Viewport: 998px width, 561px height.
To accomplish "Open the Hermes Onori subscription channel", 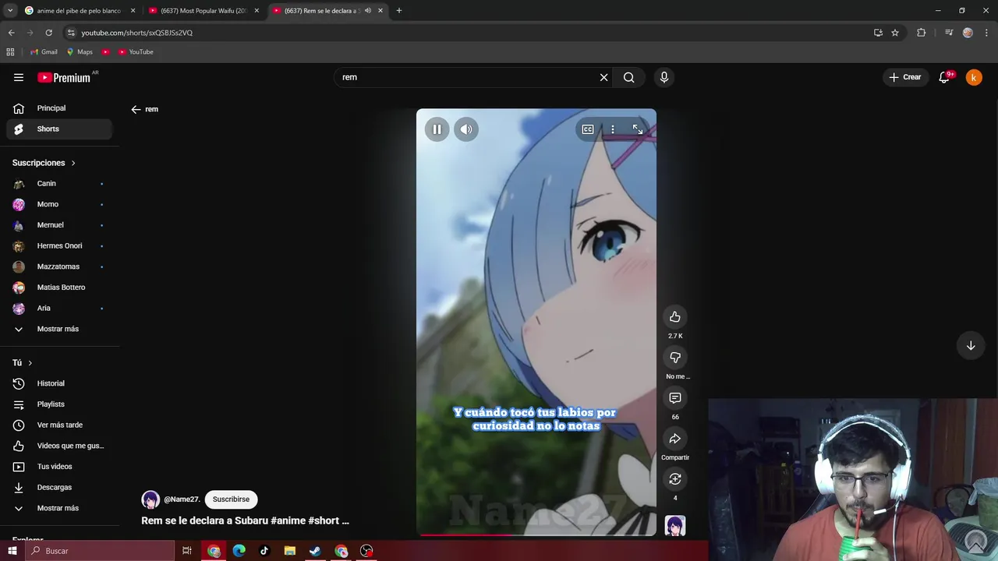I will click(59, 246).
